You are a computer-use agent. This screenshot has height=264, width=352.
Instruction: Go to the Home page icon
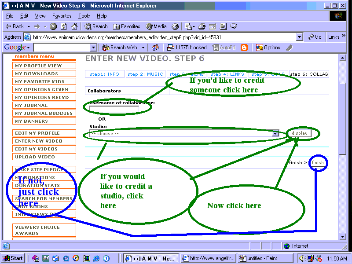(x=74, y=26)
